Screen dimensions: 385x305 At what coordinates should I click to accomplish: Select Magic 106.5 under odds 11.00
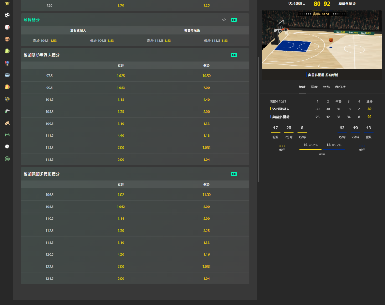point(206,195)
